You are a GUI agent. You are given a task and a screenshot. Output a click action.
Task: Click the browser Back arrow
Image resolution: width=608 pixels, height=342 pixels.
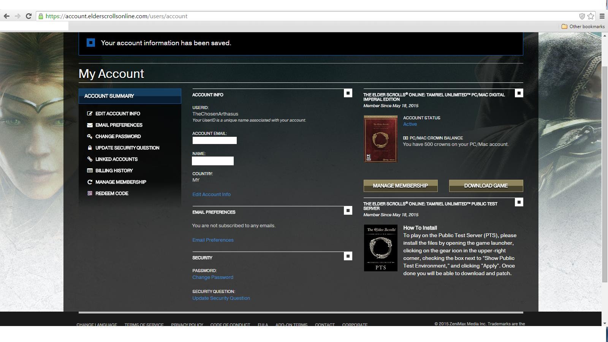(6, 16)
